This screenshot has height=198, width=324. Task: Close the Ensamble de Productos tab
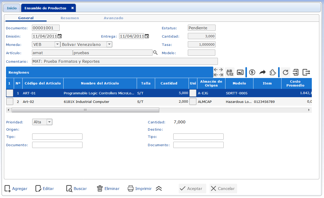(x=73, y=8)
